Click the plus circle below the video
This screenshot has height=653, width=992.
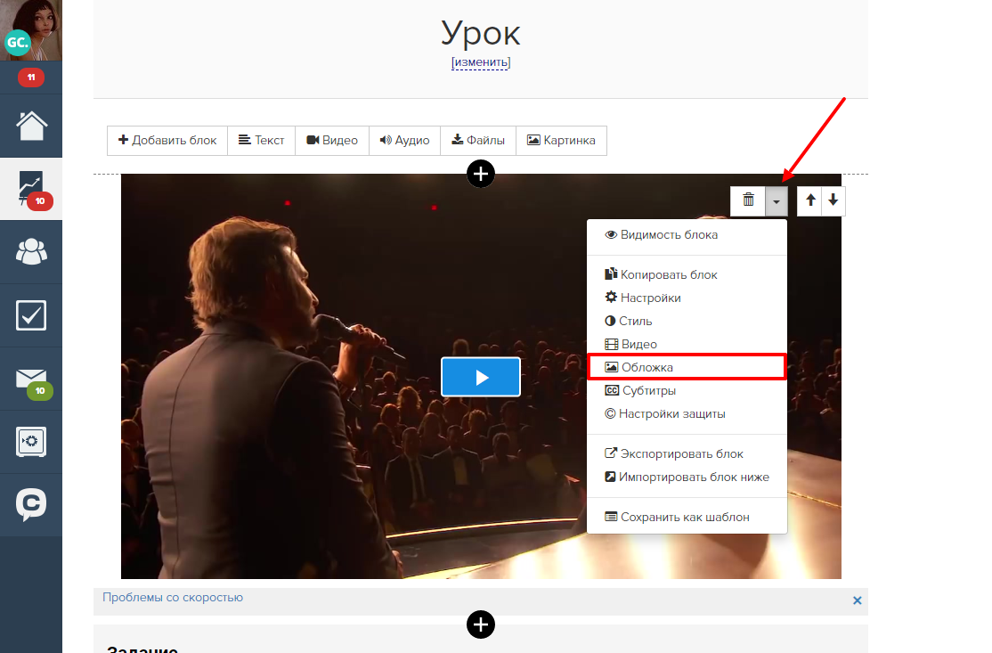(x=481, y=625)
